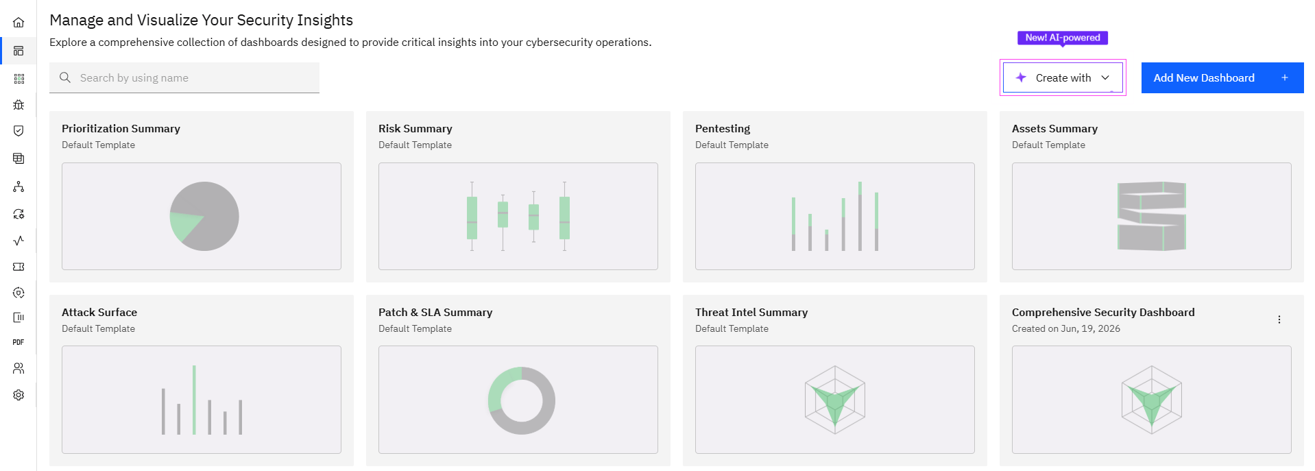The image size is (1315, 471).
Task: Click the Pentesting title
Action: click(723, 128)
